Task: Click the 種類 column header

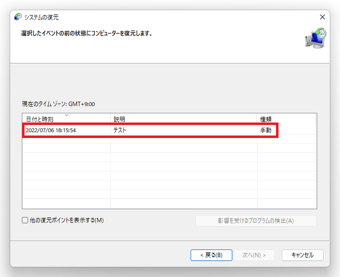Action: click(286, 118)
